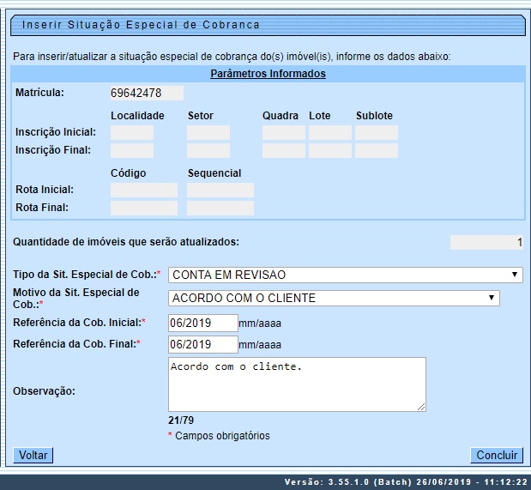Click the Inscrição Final Localidade field
Viewport: 531px width, 490px height.
tap(132, 151)
